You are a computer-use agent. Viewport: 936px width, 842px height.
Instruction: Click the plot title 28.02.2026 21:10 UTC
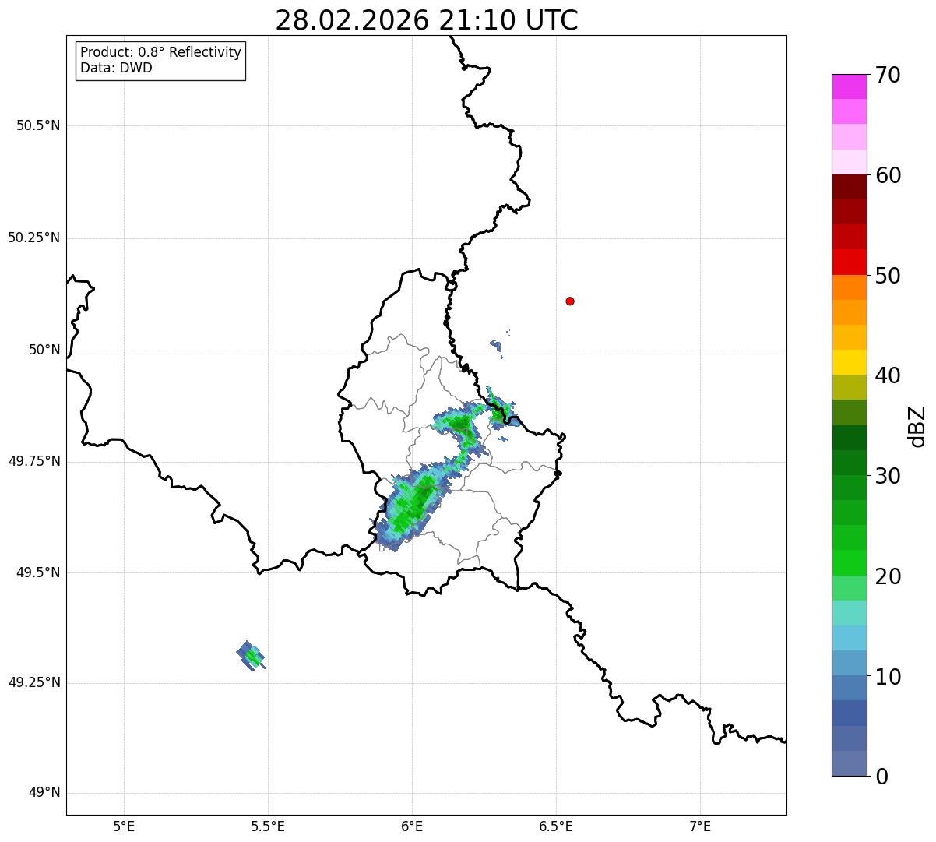coord(427,20)
